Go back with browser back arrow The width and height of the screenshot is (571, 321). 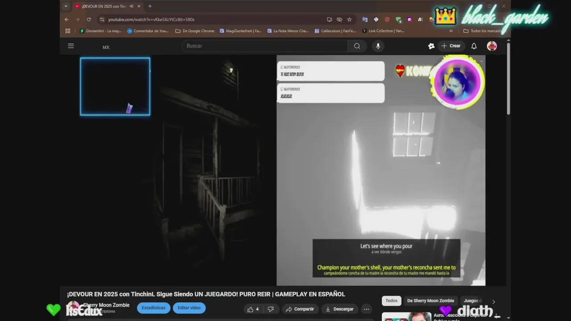(x=66, y=20)
